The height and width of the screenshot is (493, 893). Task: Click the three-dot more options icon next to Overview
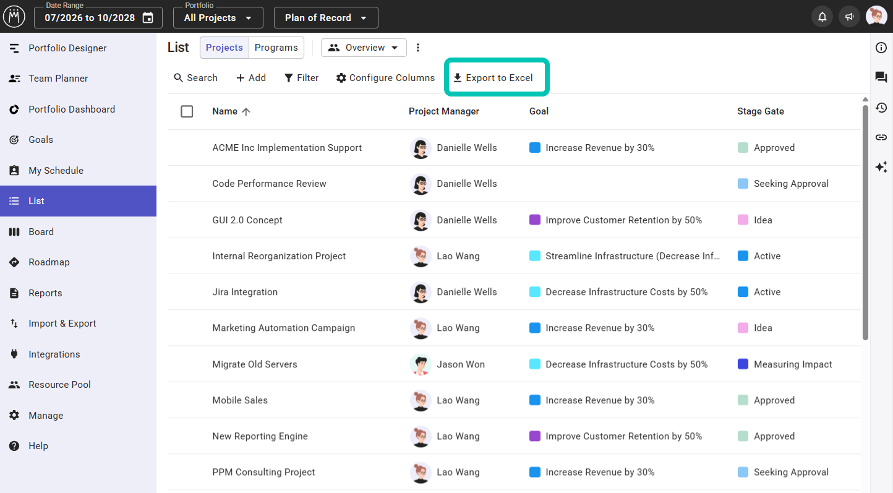click(x=418, y=48)
